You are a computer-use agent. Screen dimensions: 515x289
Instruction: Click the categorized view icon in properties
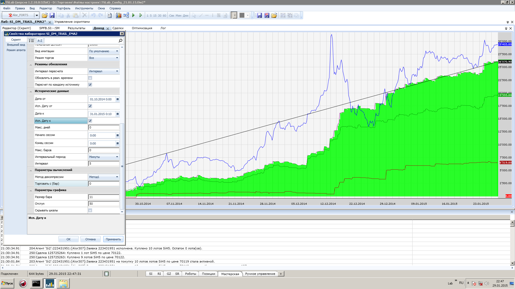pyautogui.click(x=32, y=41)
